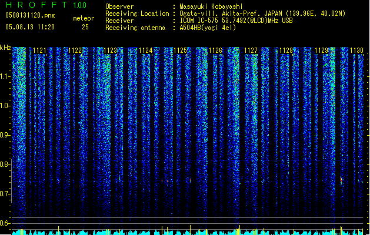Click the red meteor echo just after 1125
Viewport: 370px width, 235px height.
coord(190,180)
